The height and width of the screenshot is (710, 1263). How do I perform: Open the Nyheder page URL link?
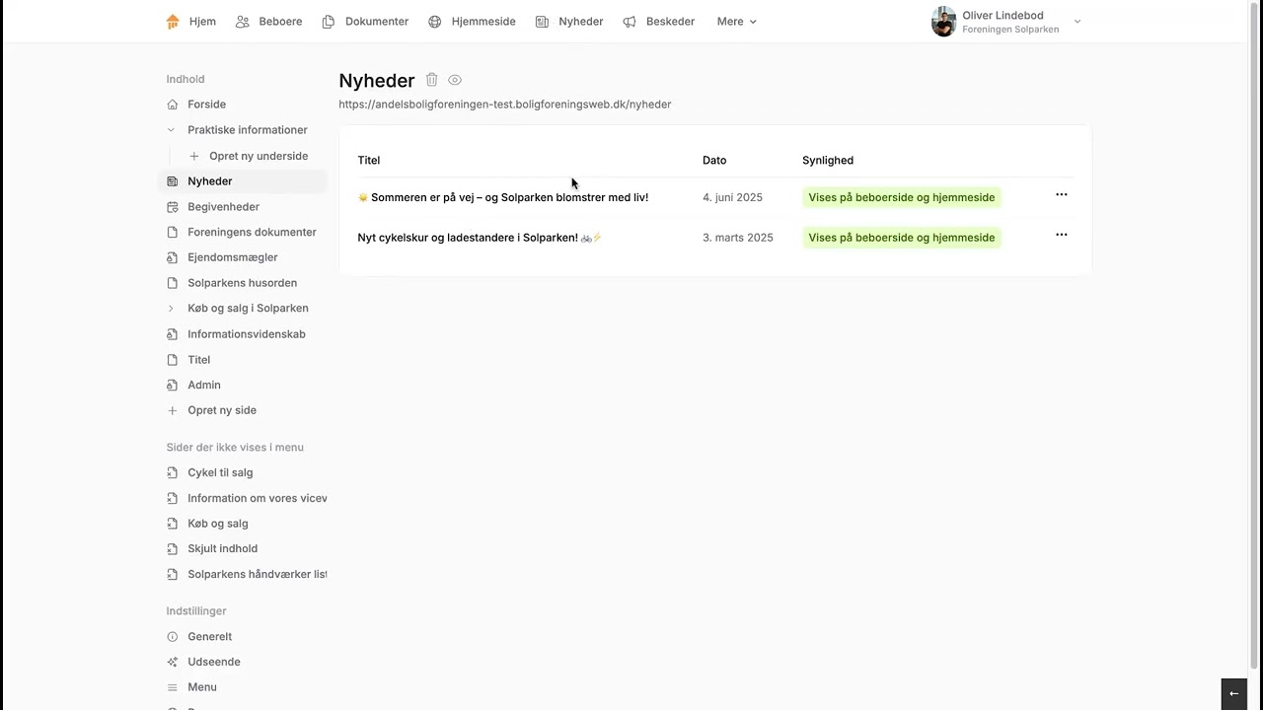point(504,105)
